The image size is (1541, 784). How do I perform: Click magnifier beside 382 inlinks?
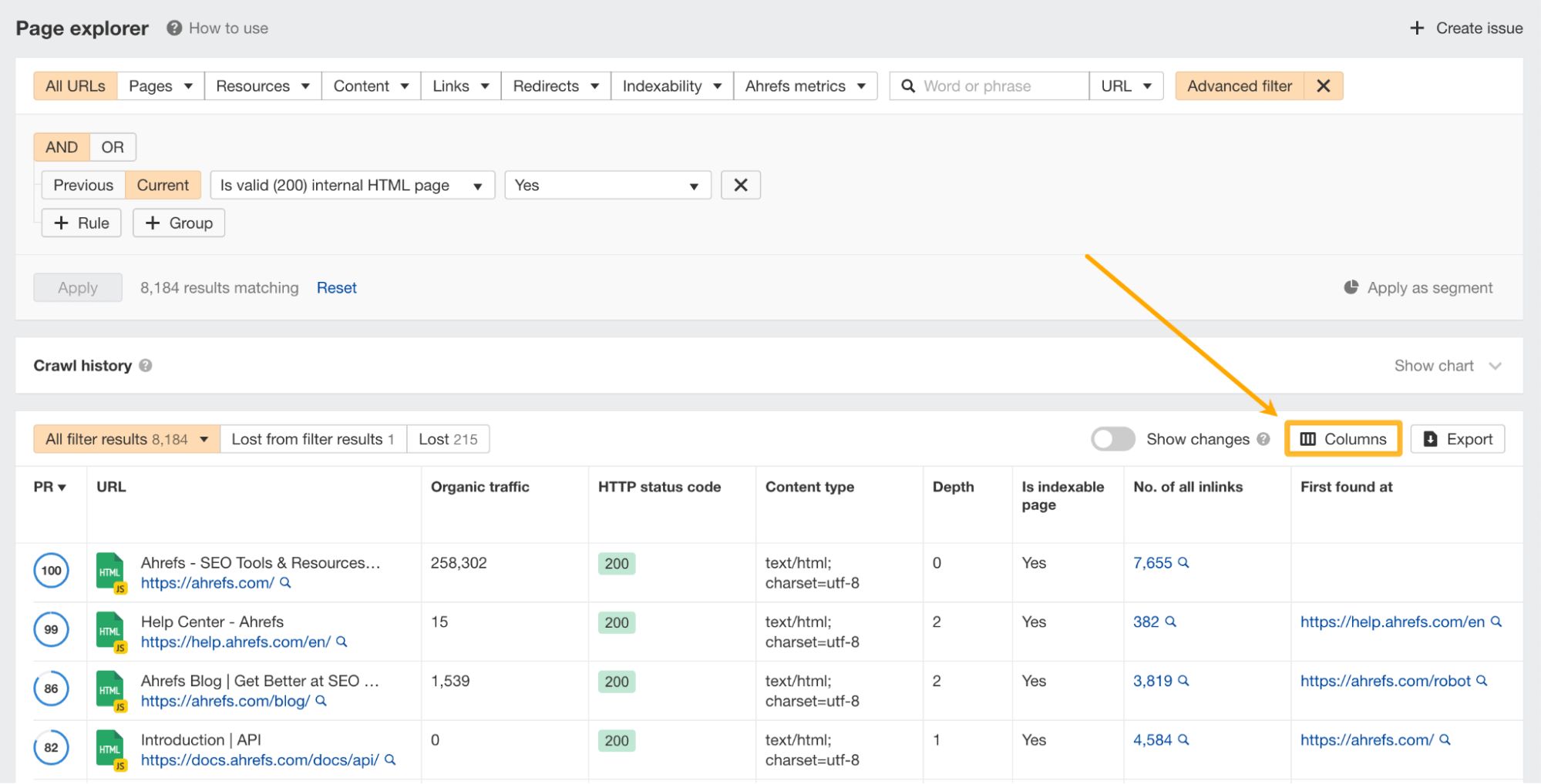1171,622
